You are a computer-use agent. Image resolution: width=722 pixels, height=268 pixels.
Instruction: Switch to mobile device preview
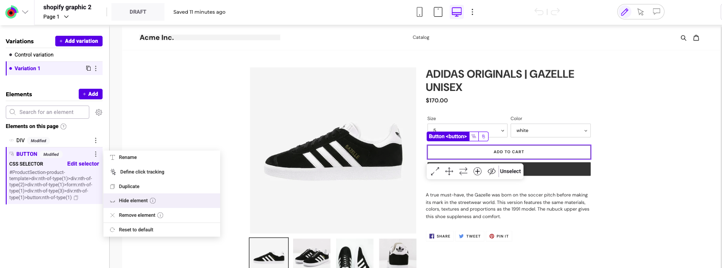pos(420,12)
